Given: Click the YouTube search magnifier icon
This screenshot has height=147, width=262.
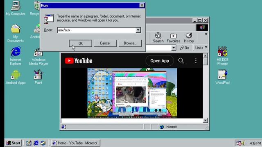Looking at the screenshot, I should (181, 61).
